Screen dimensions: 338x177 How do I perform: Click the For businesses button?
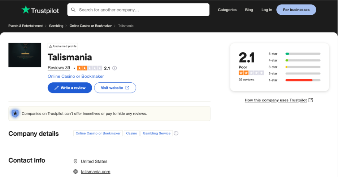pyautogui.click(x=296, y=10)
